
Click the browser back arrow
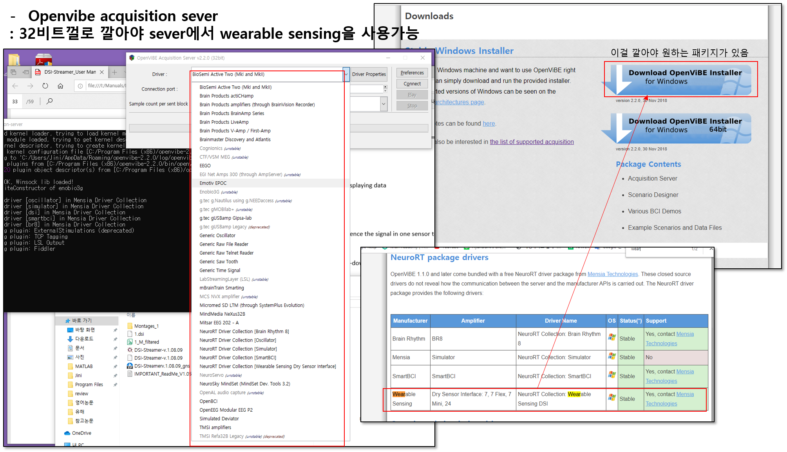(15, 86)
